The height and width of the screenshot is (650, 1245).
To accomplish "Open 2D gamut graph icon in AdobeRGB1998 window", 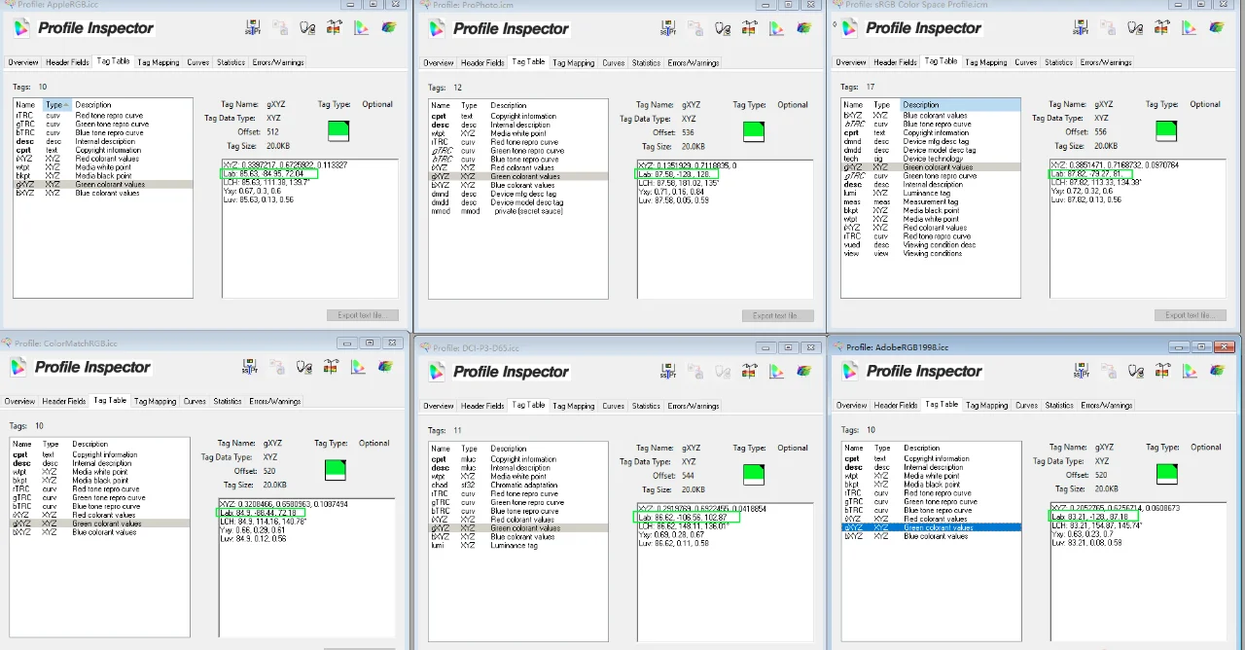I will 1191,372.
